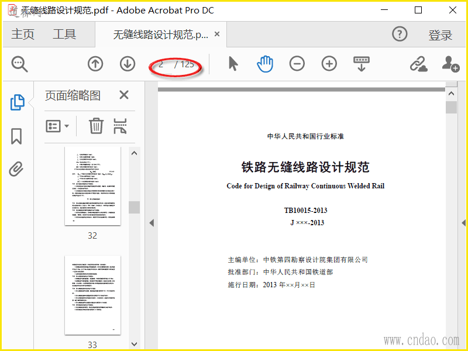Go to previous page with up arrow
This screenshot has height=351, width=468.
(x=95, y=64)
